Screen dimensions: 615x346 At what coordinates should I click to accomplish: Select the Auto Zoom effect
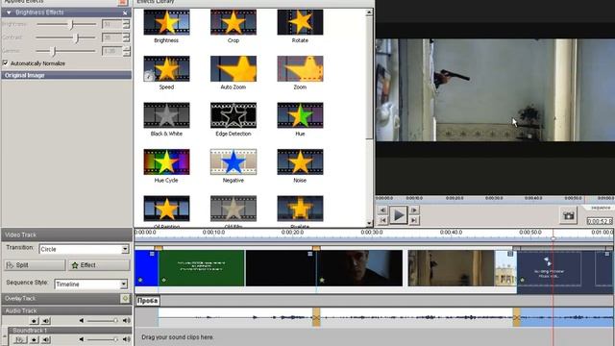[234, 68]
